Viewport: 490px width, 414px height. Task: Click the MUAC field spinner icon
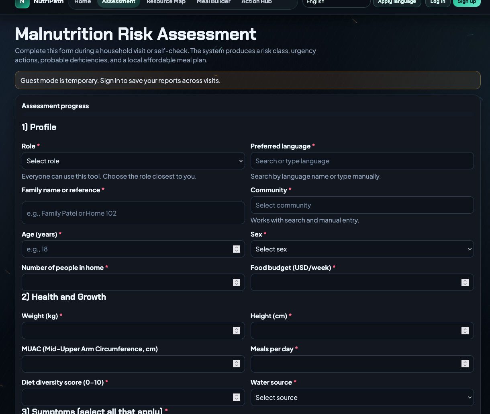[x=237, y=364]
